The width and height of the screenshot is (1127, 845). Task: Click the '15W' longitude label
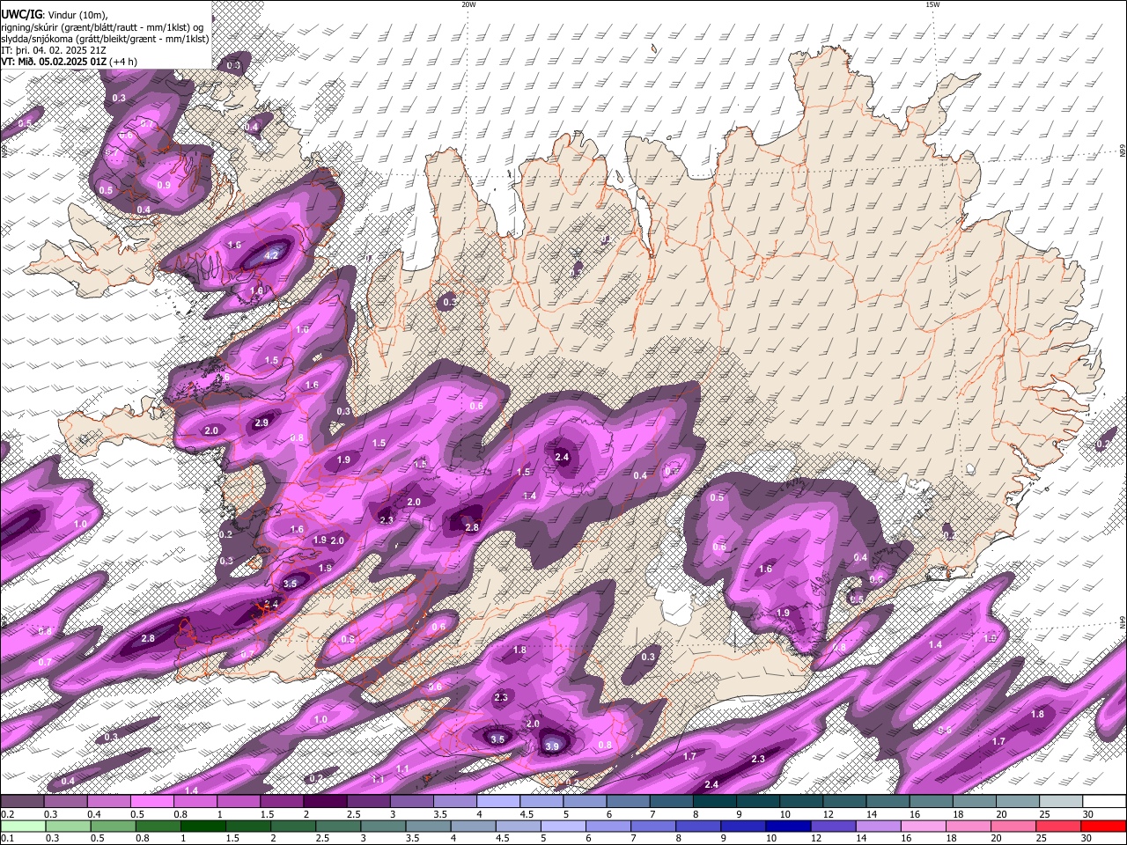pos(932,4)
